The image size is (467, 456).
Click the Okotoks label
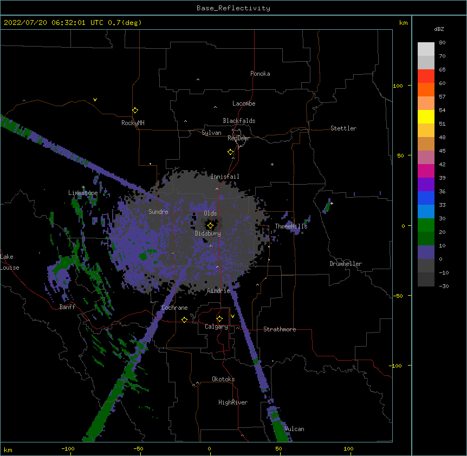tap(223, 379)
